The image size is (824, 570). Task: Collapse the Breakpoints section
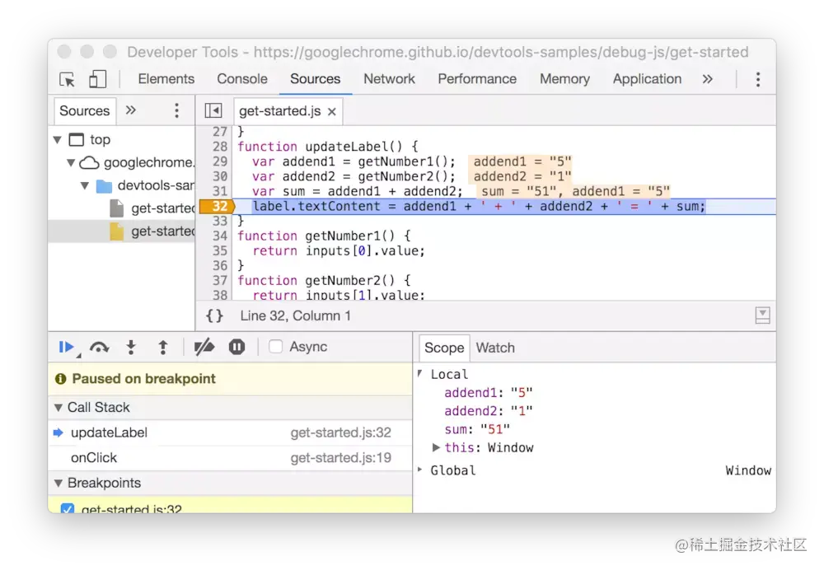[59, 484]
